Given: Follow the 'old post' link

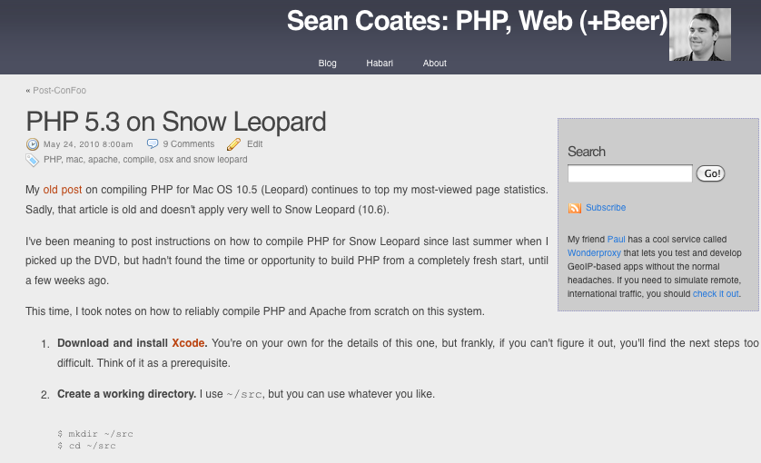Looking at the screenshot, I should click(x=63, y=189).
